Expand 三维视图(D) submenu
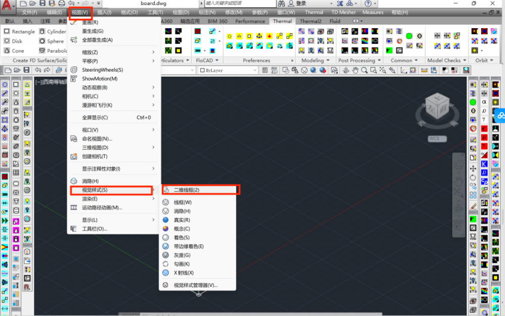Screen dimensions: 505x316 [x=114, y=148]
